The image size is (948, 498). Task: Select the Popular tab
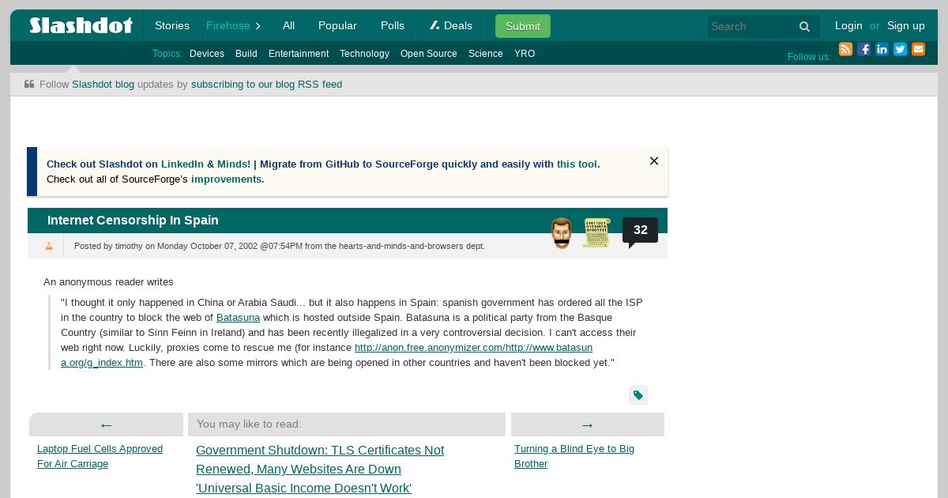(x=337, y=25)
